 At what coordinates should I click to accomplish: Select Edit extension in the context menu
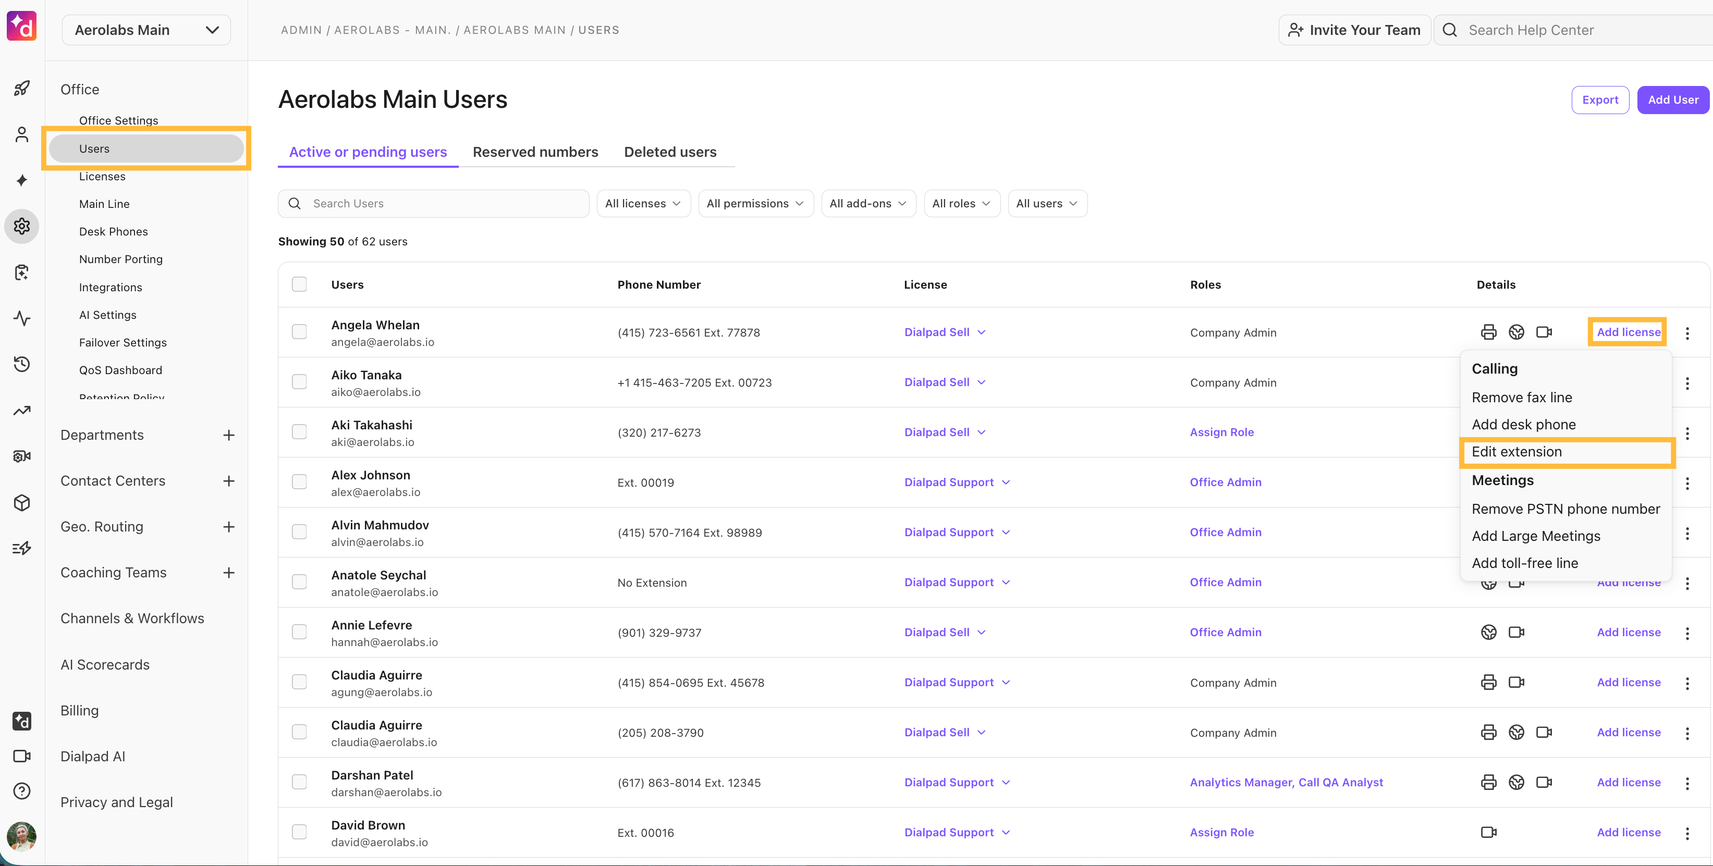point(1567,452)
